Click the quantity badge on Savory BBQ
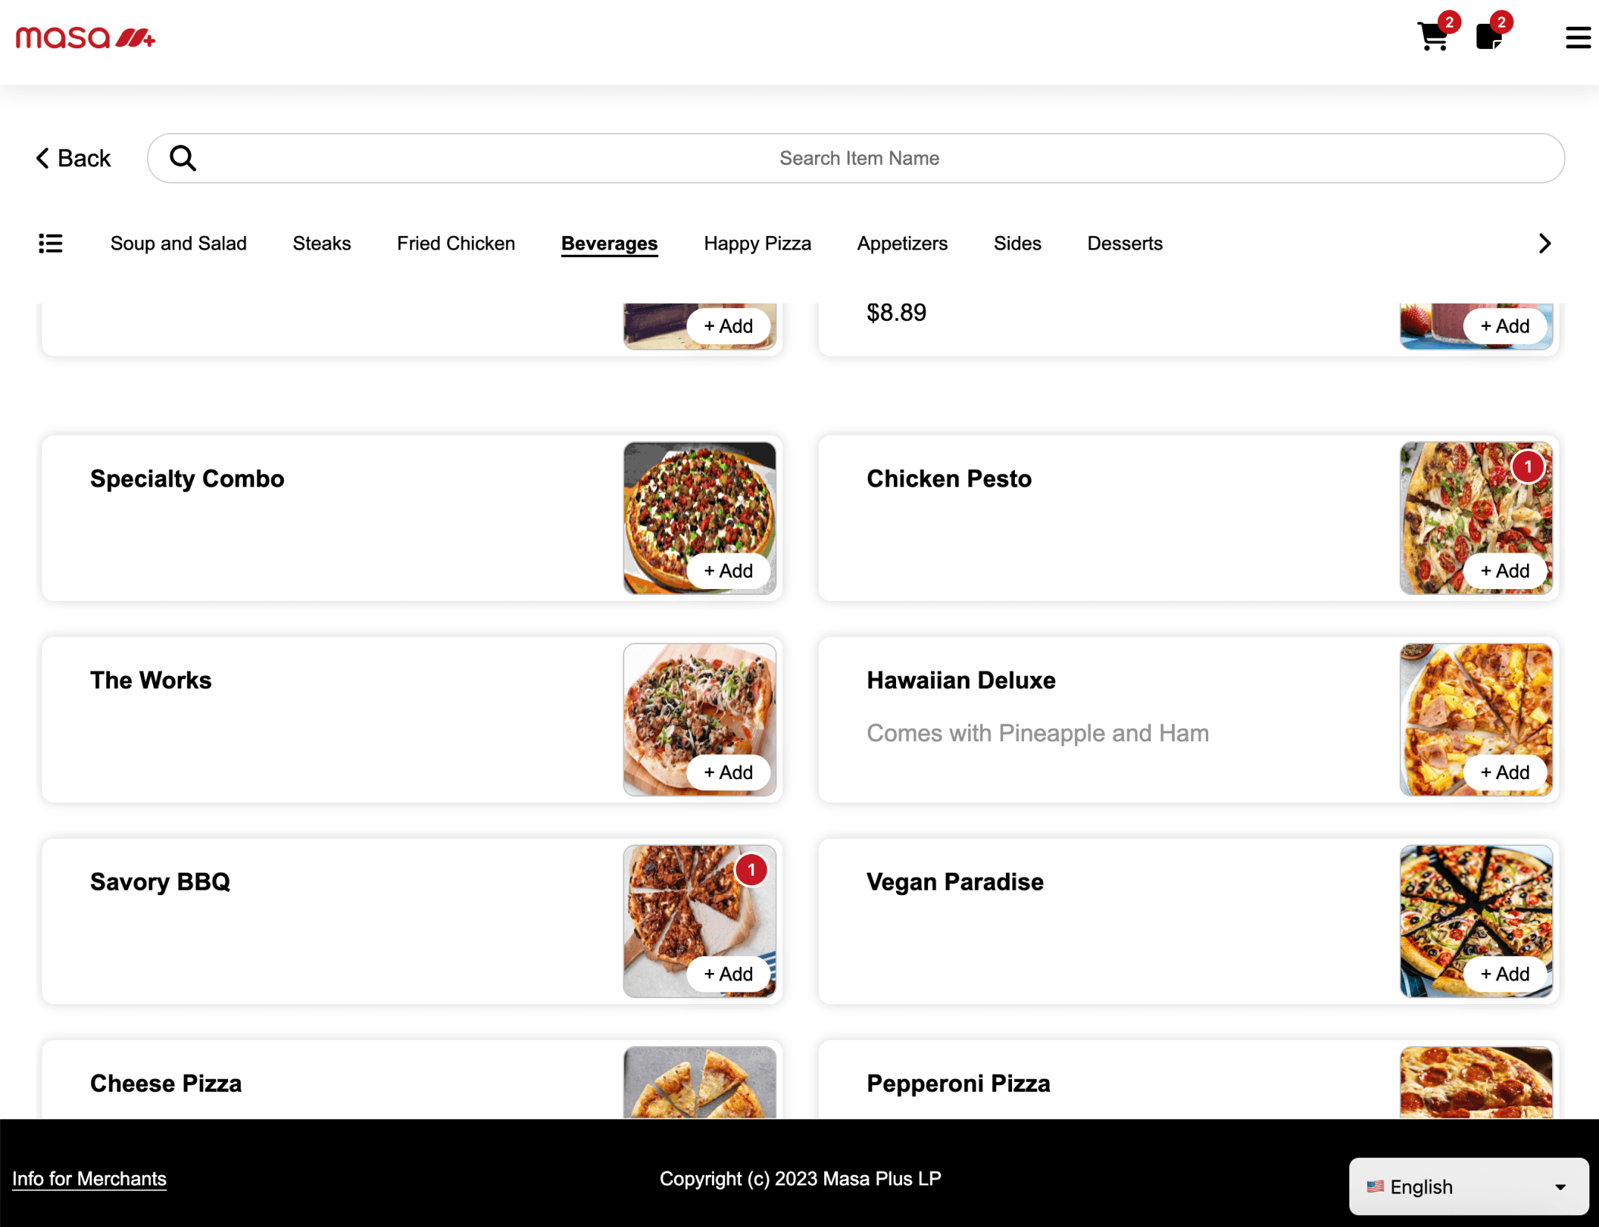 751,870
